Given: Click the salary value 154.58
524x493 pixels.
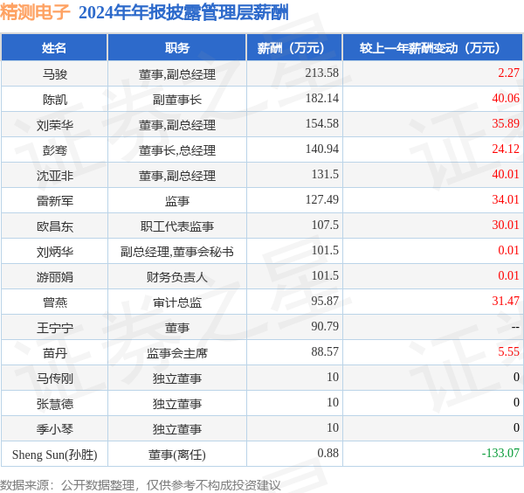Looking at the screenshot, I should (x=321, y=124).
